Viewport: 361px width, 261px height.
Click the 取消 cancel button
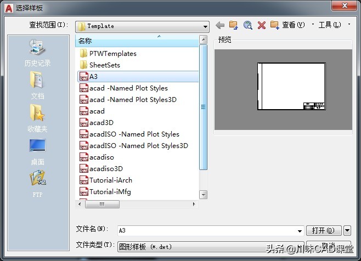tap(329, 246)
